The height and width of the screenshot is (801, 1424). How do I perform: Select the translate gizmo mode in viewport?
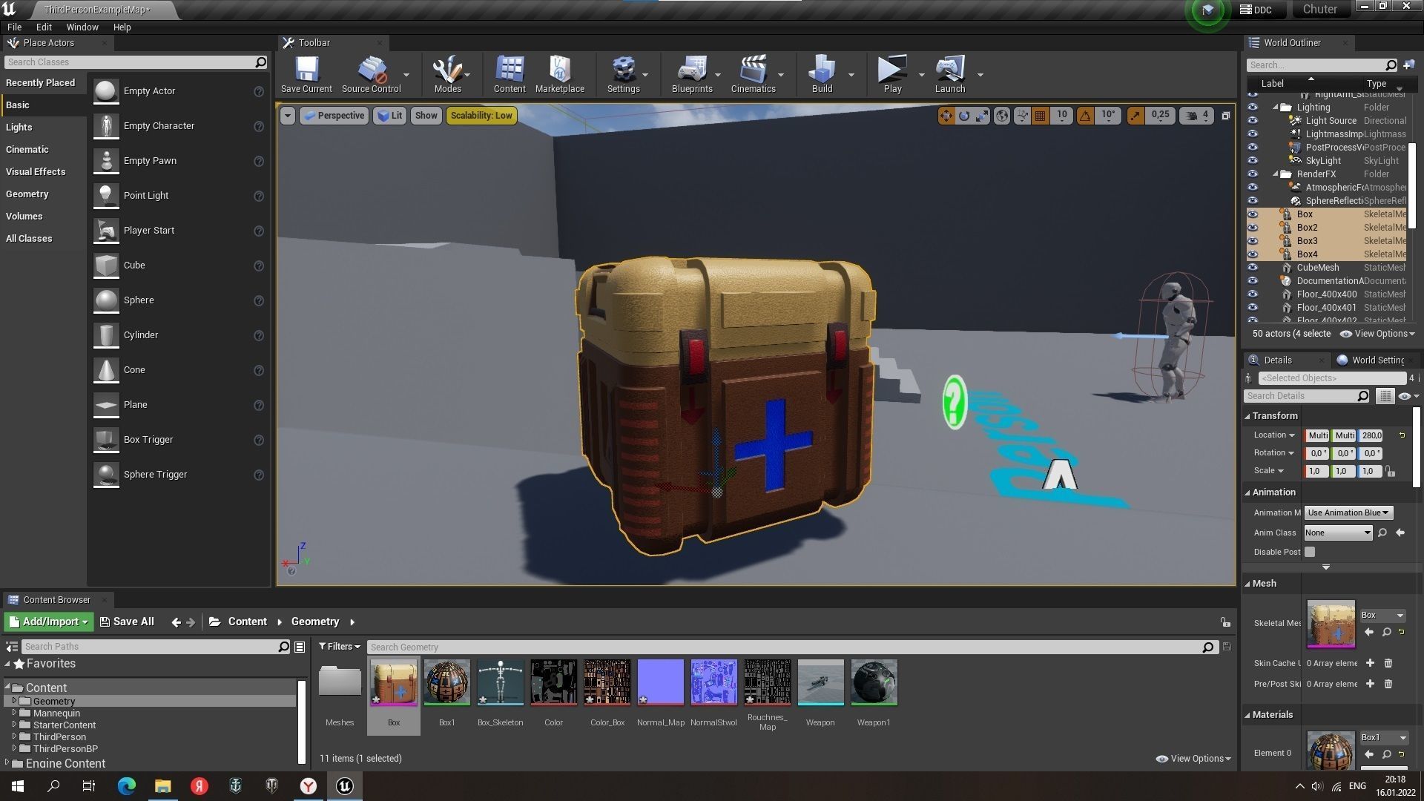[x=946, y=116]
